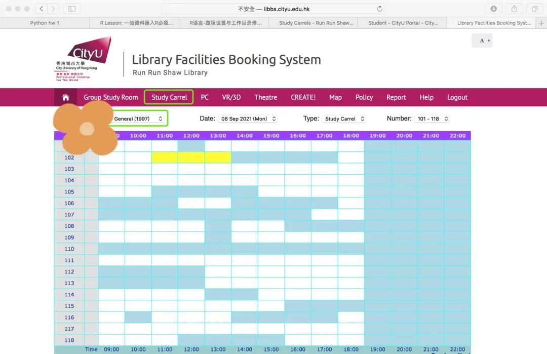Click the 19:00 header column label
The width and height of the screenshot is (547, 354).
click(x=378, y=136)
